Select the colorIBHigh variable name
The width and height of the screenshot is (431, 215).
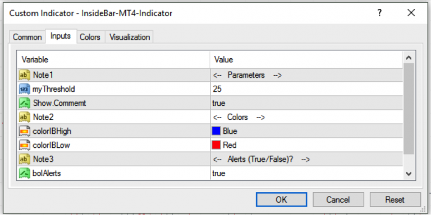click(x=52, y=132)
